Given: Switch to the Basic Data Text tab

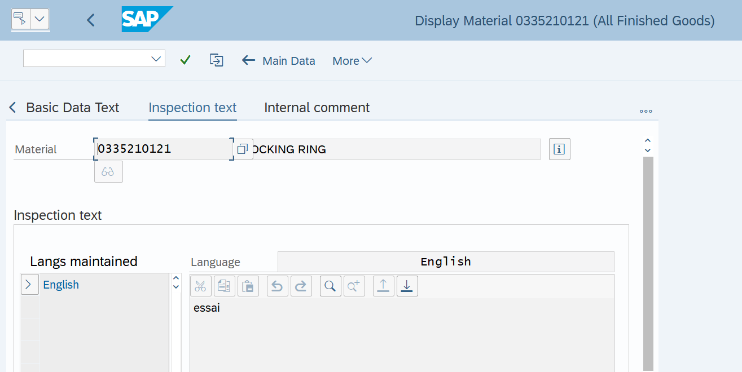Looking at the screenshot, I should 72,107.
